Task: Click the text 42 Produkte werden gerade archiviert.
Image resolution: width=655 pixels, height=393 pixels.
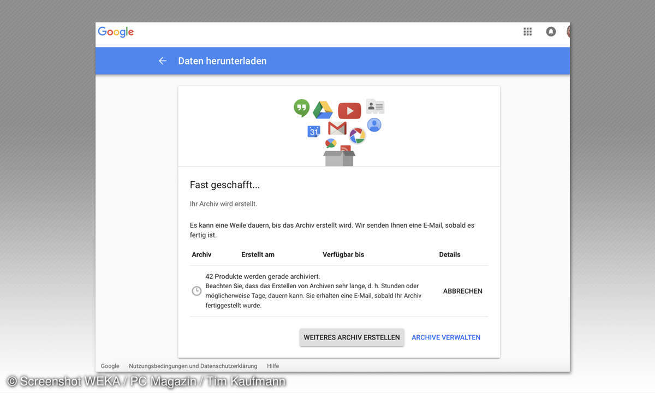Action: pyautogui.click(x=263, y=276)
